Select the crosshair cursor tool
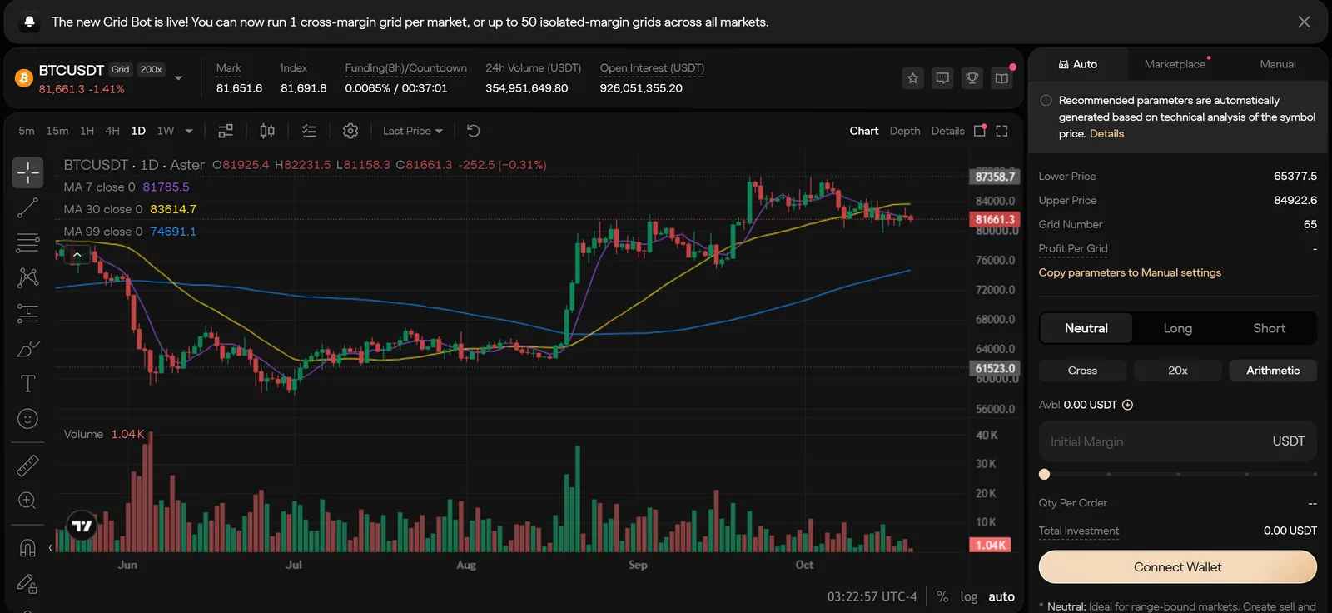 (x=28, y=173)
